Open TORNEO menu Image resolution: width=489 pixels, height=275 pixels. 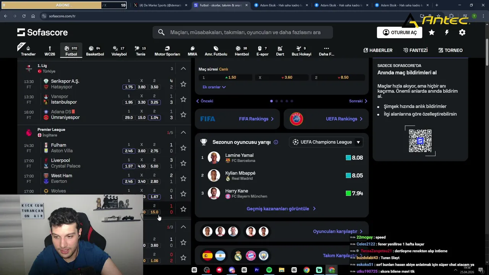(450, 50)
